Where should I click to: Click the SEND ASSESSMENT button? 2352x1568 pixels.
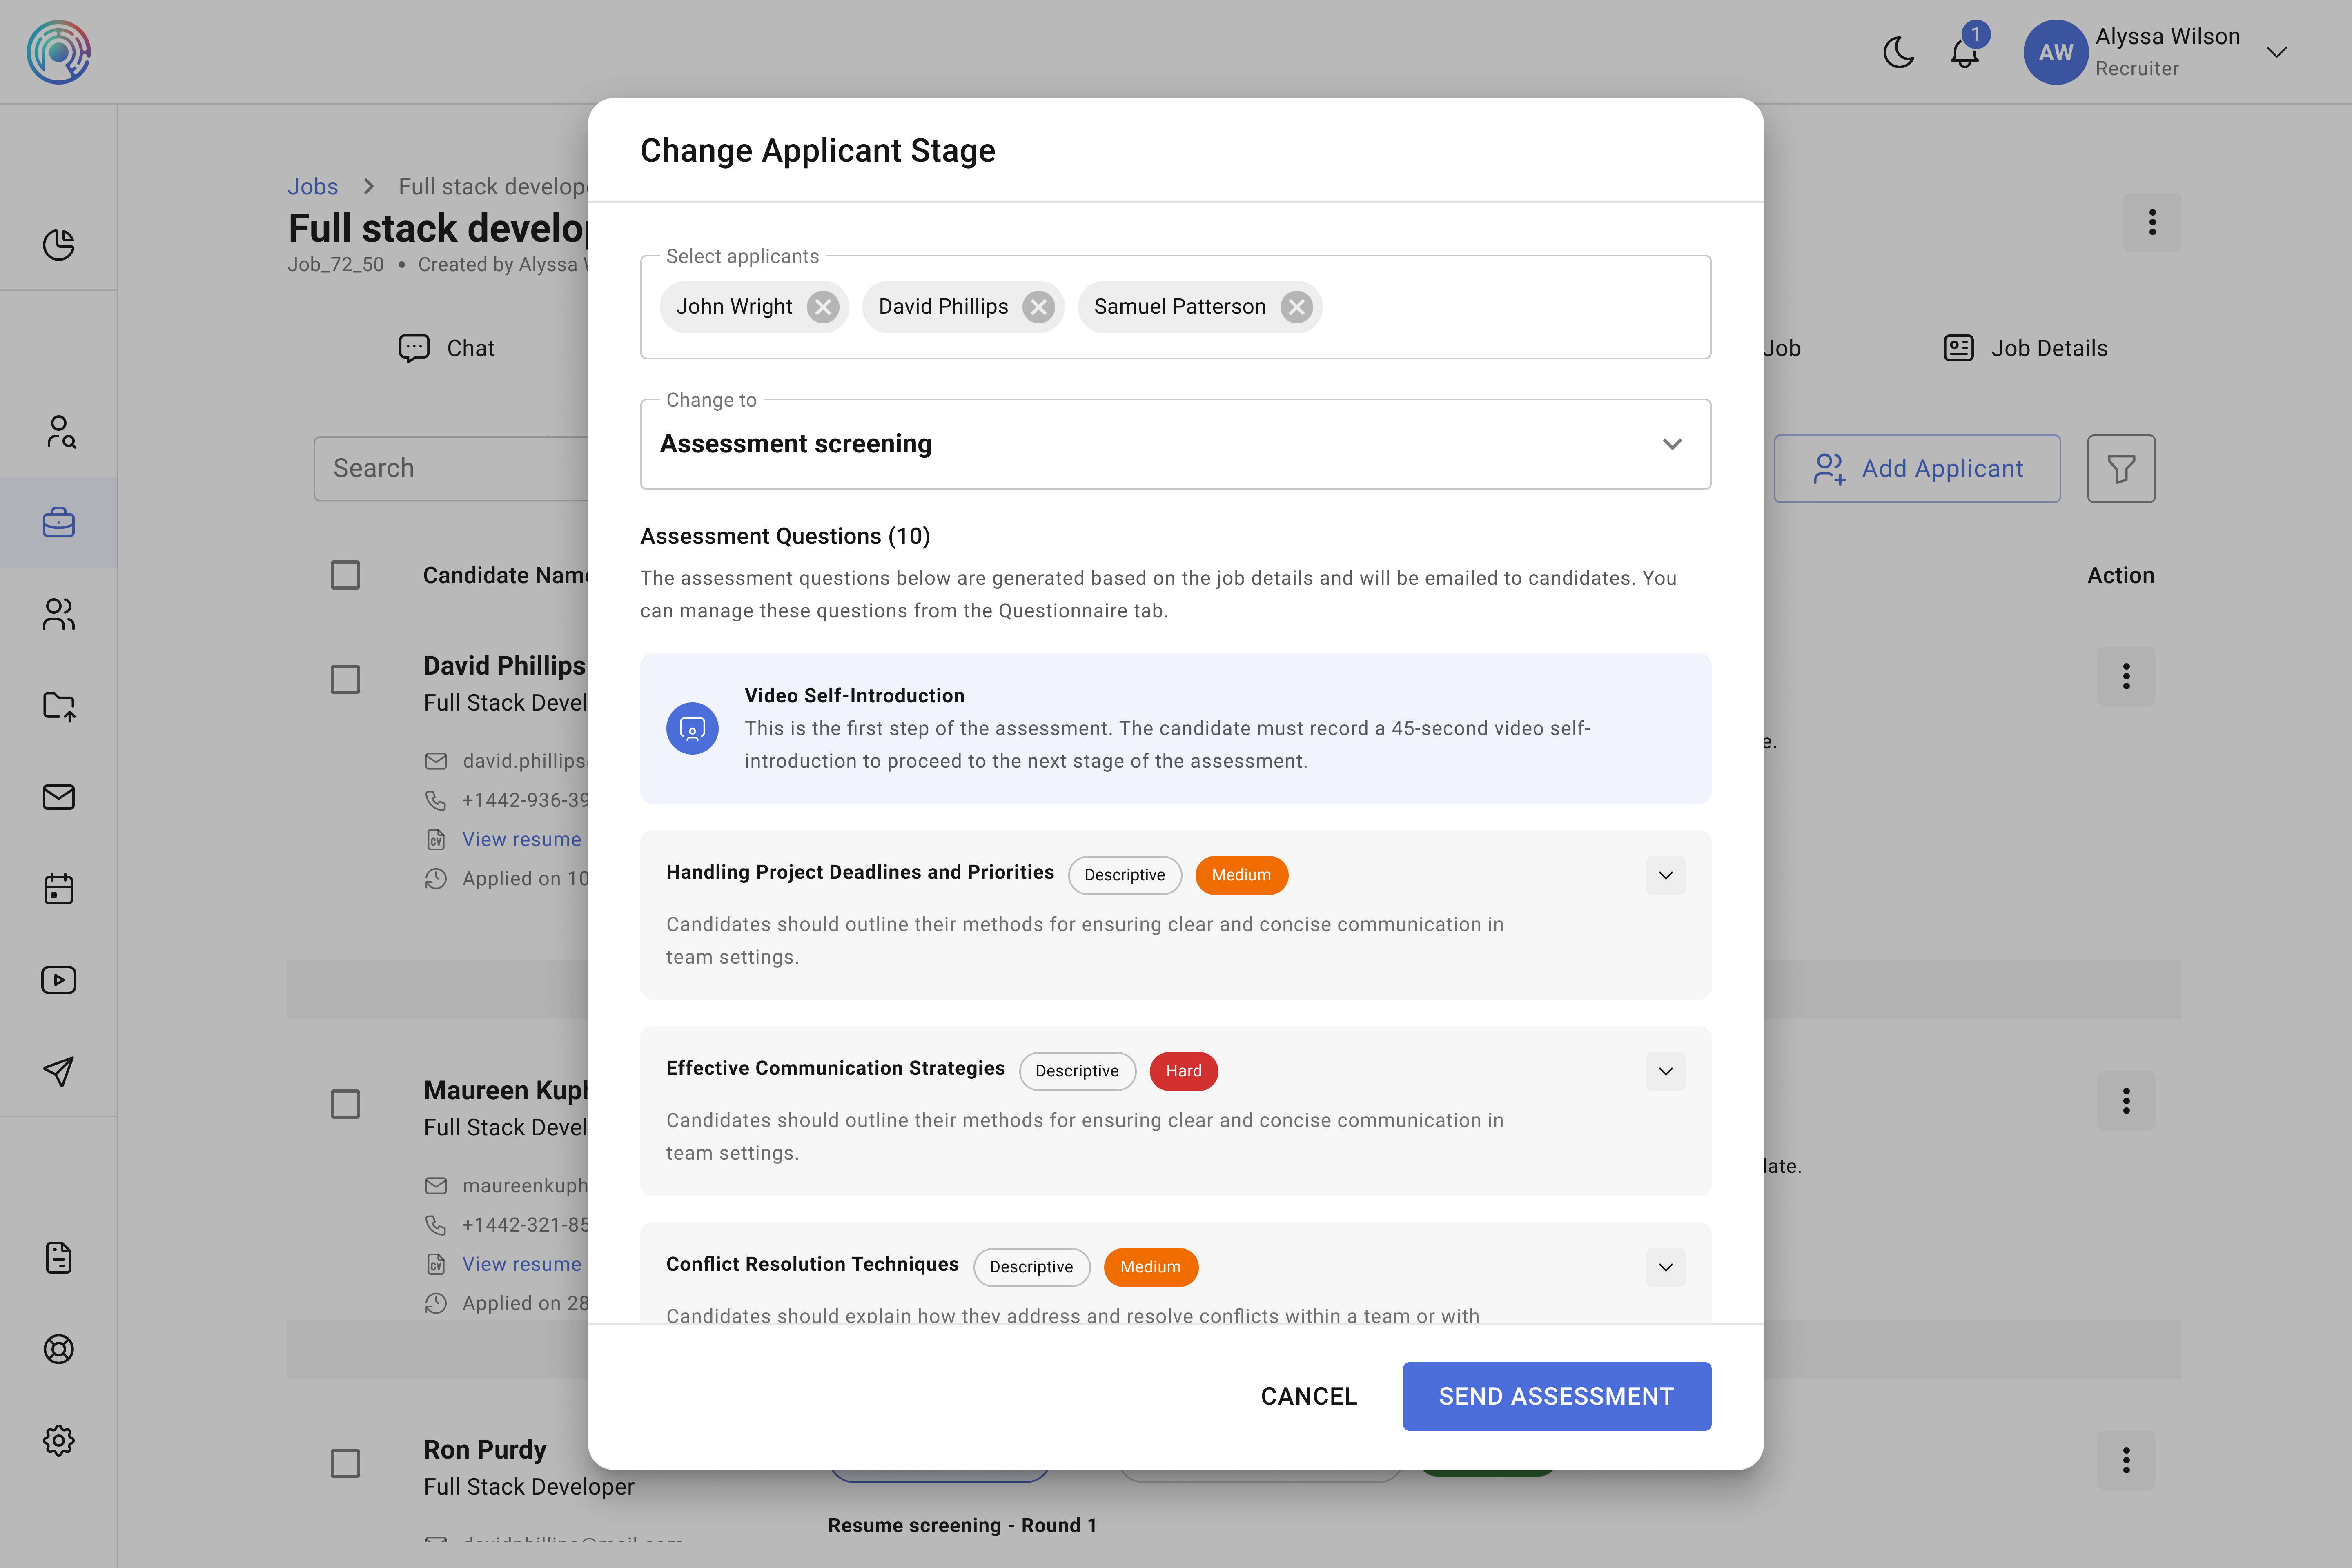pos(1556,1396)
